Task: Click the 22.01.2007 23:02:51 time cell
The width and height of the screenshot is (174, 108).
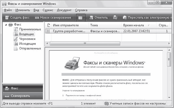Action: point(137,31)
